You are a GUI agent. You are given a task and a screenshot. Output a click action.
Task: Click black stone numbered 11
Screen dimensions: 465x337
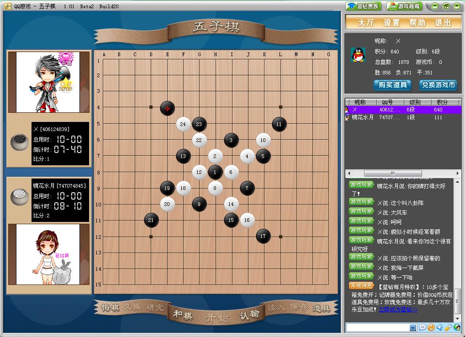coord(279,124)
